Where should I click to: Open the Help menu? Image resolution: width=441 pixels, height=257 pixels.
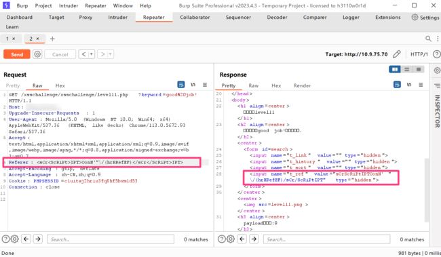coord(145,5)
